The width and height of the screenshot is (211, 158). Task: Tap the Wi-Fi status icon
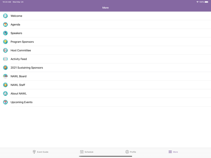[197, 2]
